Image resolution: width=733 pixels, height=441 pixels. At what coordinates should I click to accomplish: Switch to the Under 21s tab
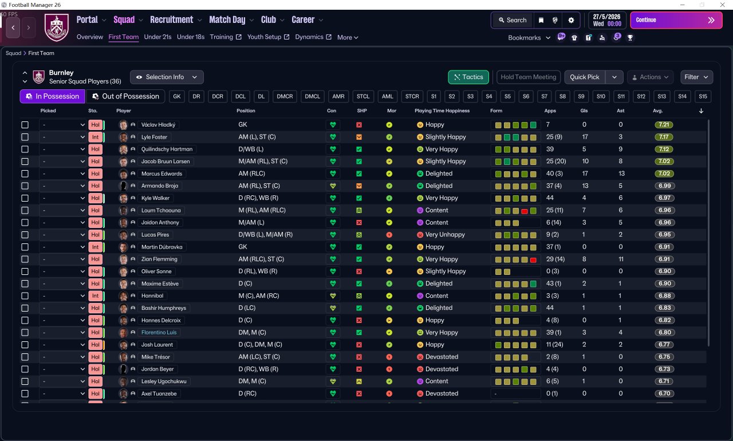click(x=157, y=37)
